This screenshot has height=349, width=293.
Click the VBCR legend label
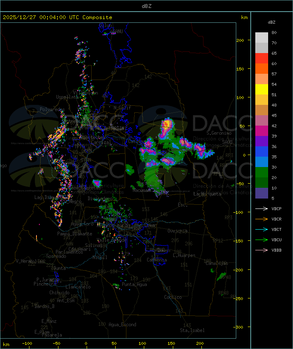tap(276, 219)
